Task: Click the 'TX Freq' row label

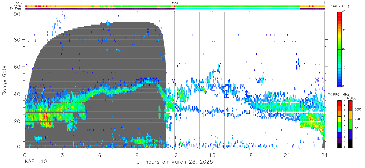Action: (x=16, y=9)
